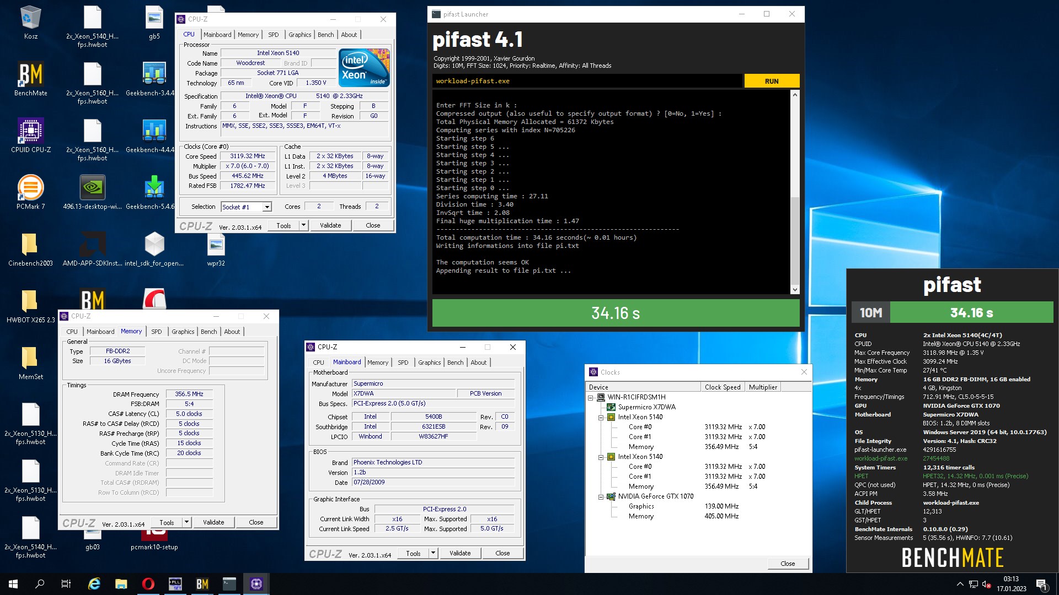
Task: Open Tools dropdown arrow in CPU tab window
Action: pos(303,225)
